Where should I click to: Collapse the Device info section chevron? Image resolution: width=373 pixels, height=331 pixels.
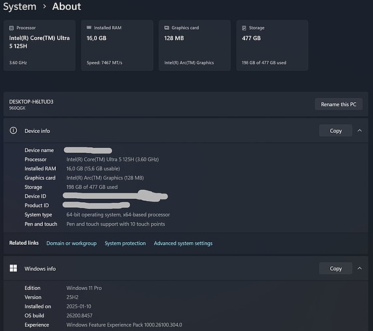coord(359,130)
